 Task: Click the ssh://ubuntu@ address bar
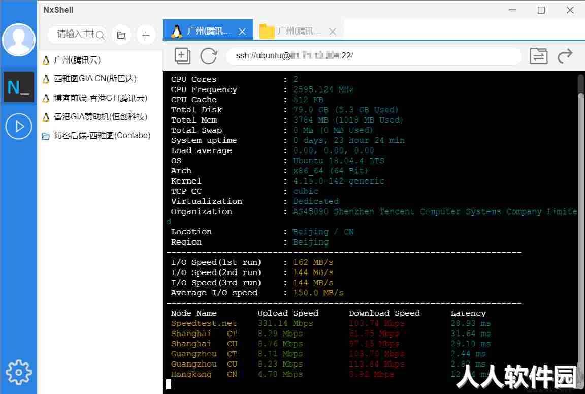click(373, 56)
